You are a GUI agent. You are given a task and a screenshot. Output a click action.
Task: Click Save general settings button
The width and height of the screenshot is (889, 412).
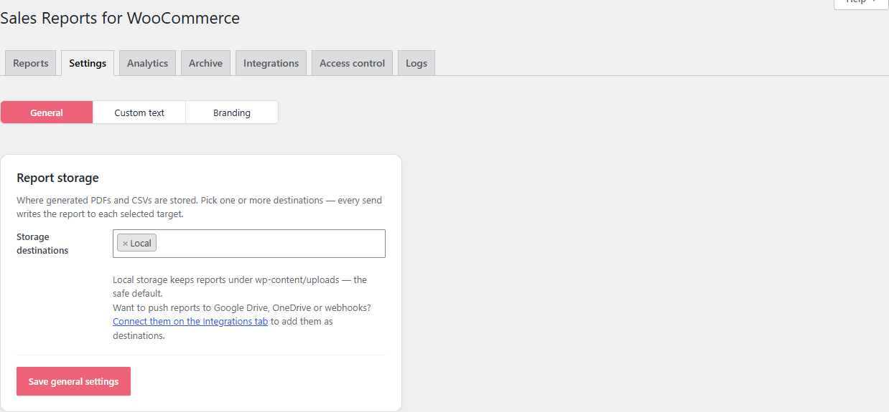[73, 381]
